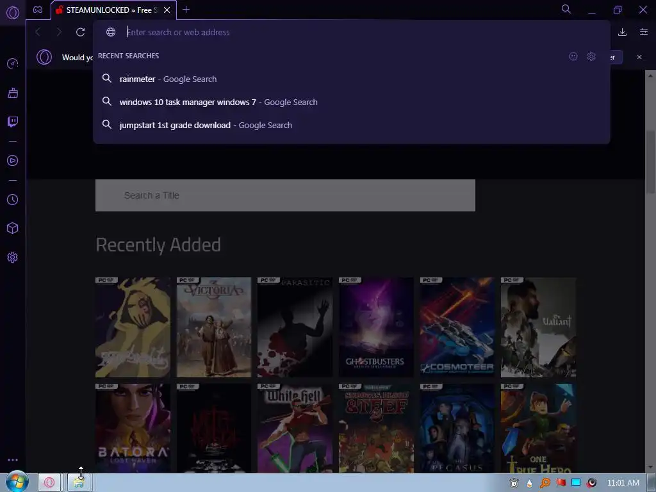The width and height of the screenshot is (656, 492).
Task: Click the globe icon in address bar
Action: pos(110,32)
